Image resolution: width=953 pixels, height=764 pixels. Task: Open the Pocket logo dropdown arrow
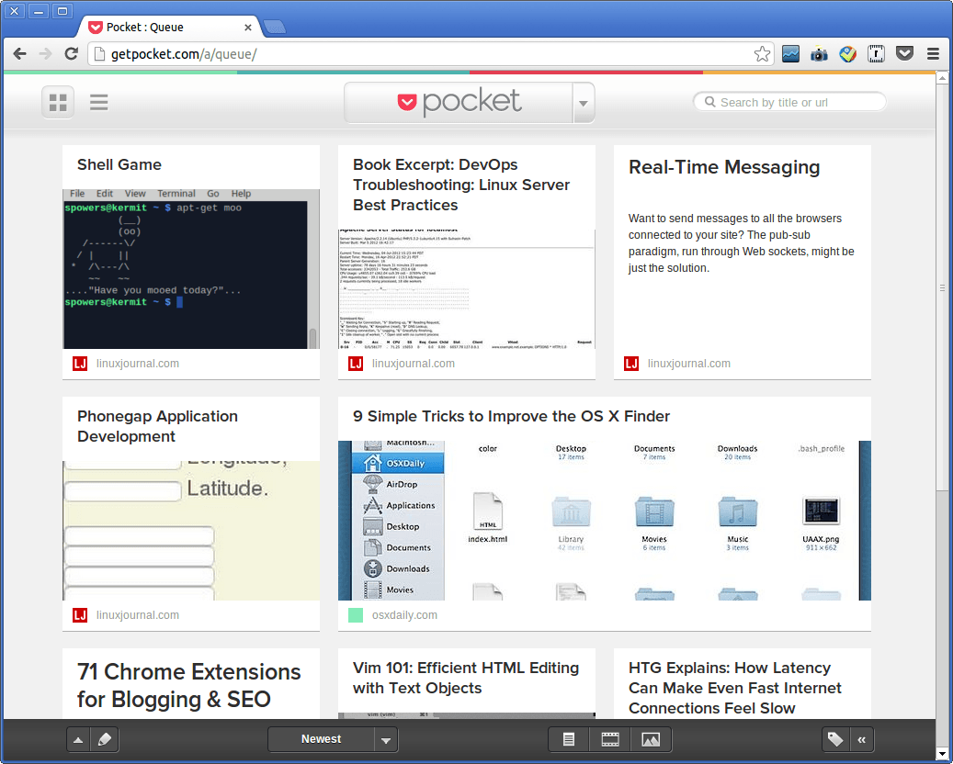583,103
